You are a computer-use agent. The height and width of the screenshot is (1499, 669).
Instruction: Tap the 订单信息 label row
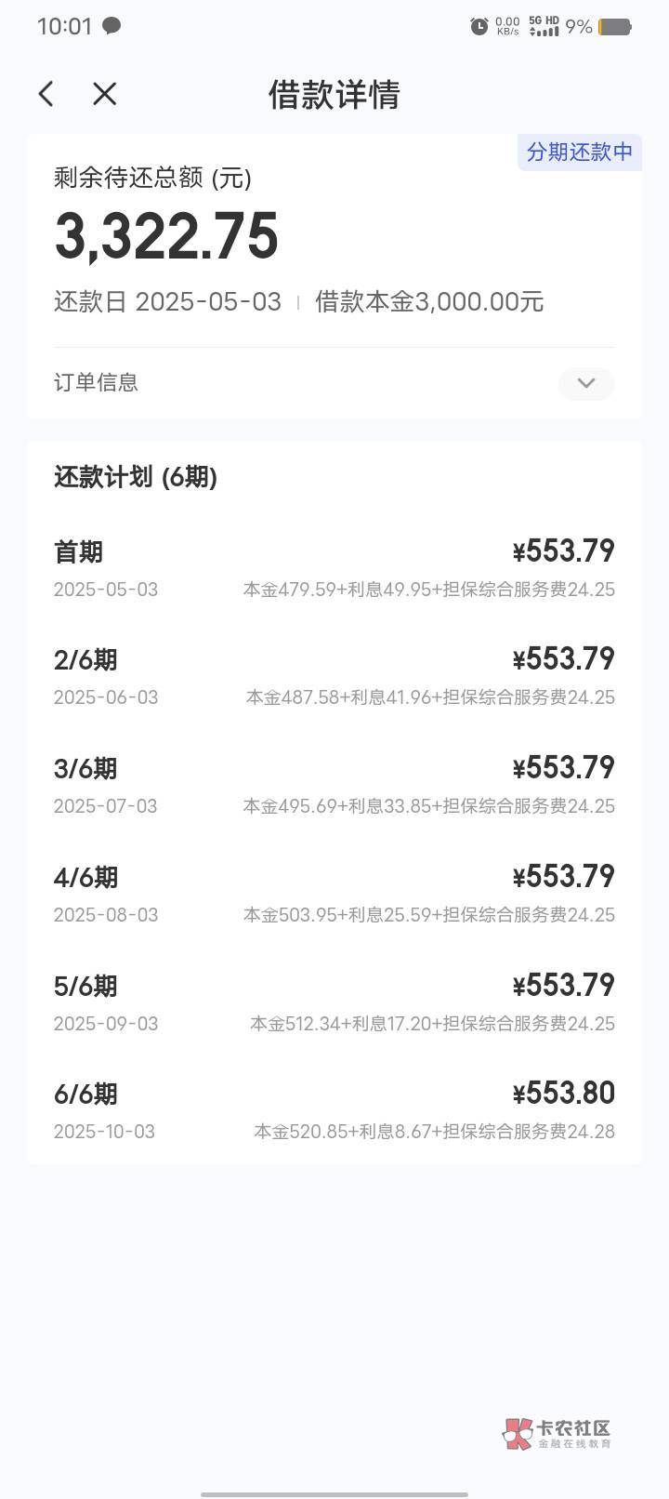click(97, 382)
